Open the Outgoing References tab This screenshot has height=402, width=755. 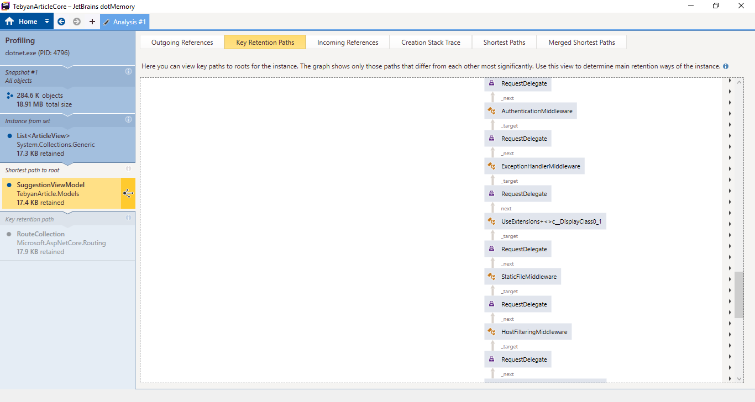pos(182,43)
